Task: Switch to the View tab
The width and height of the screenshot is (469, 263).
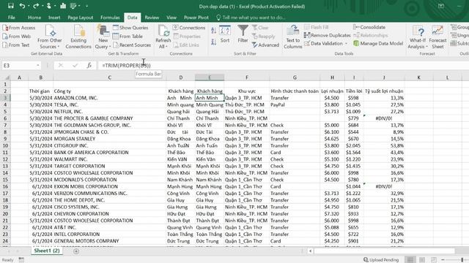Action: coord(171,18)
